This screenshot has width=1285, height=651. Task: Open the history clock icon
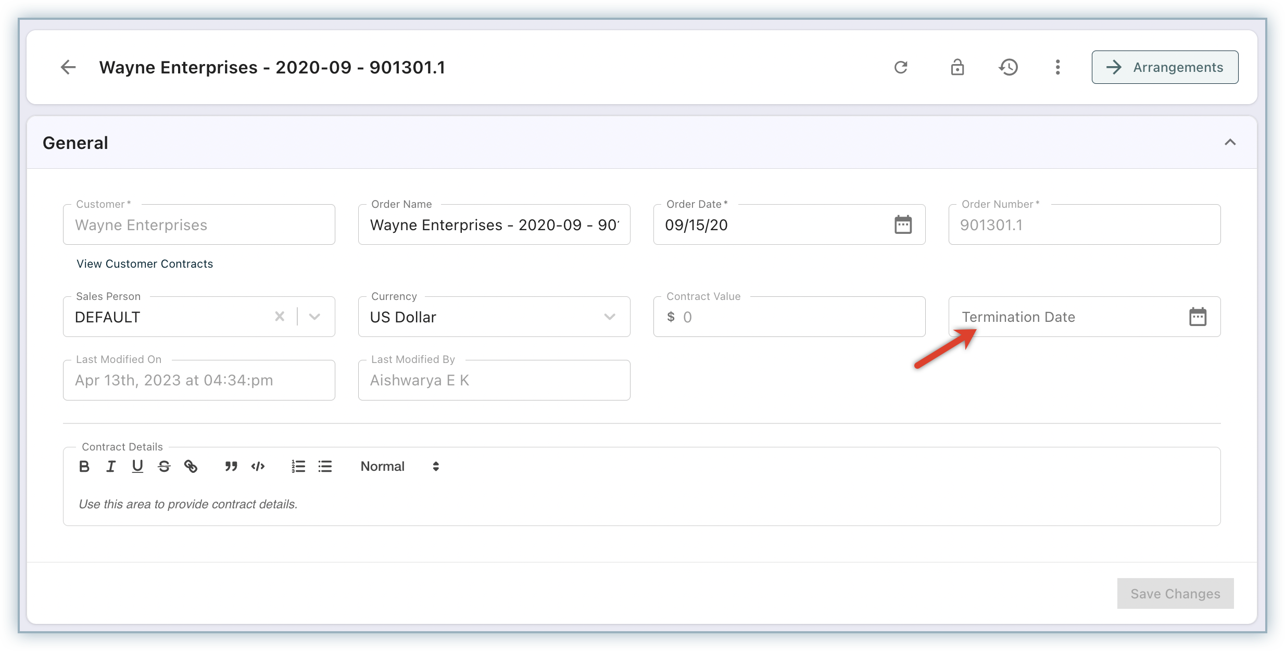[1009, 67]
